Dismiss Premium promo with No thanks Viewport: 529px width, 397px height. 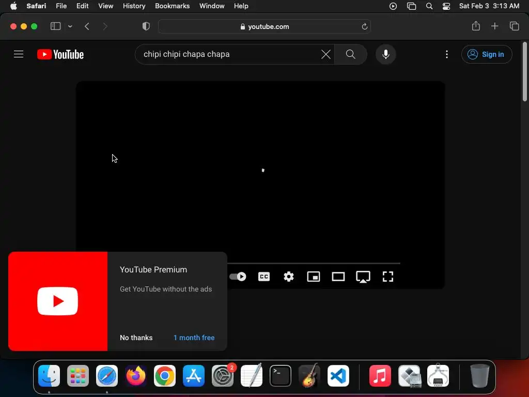tap(136, 338)
